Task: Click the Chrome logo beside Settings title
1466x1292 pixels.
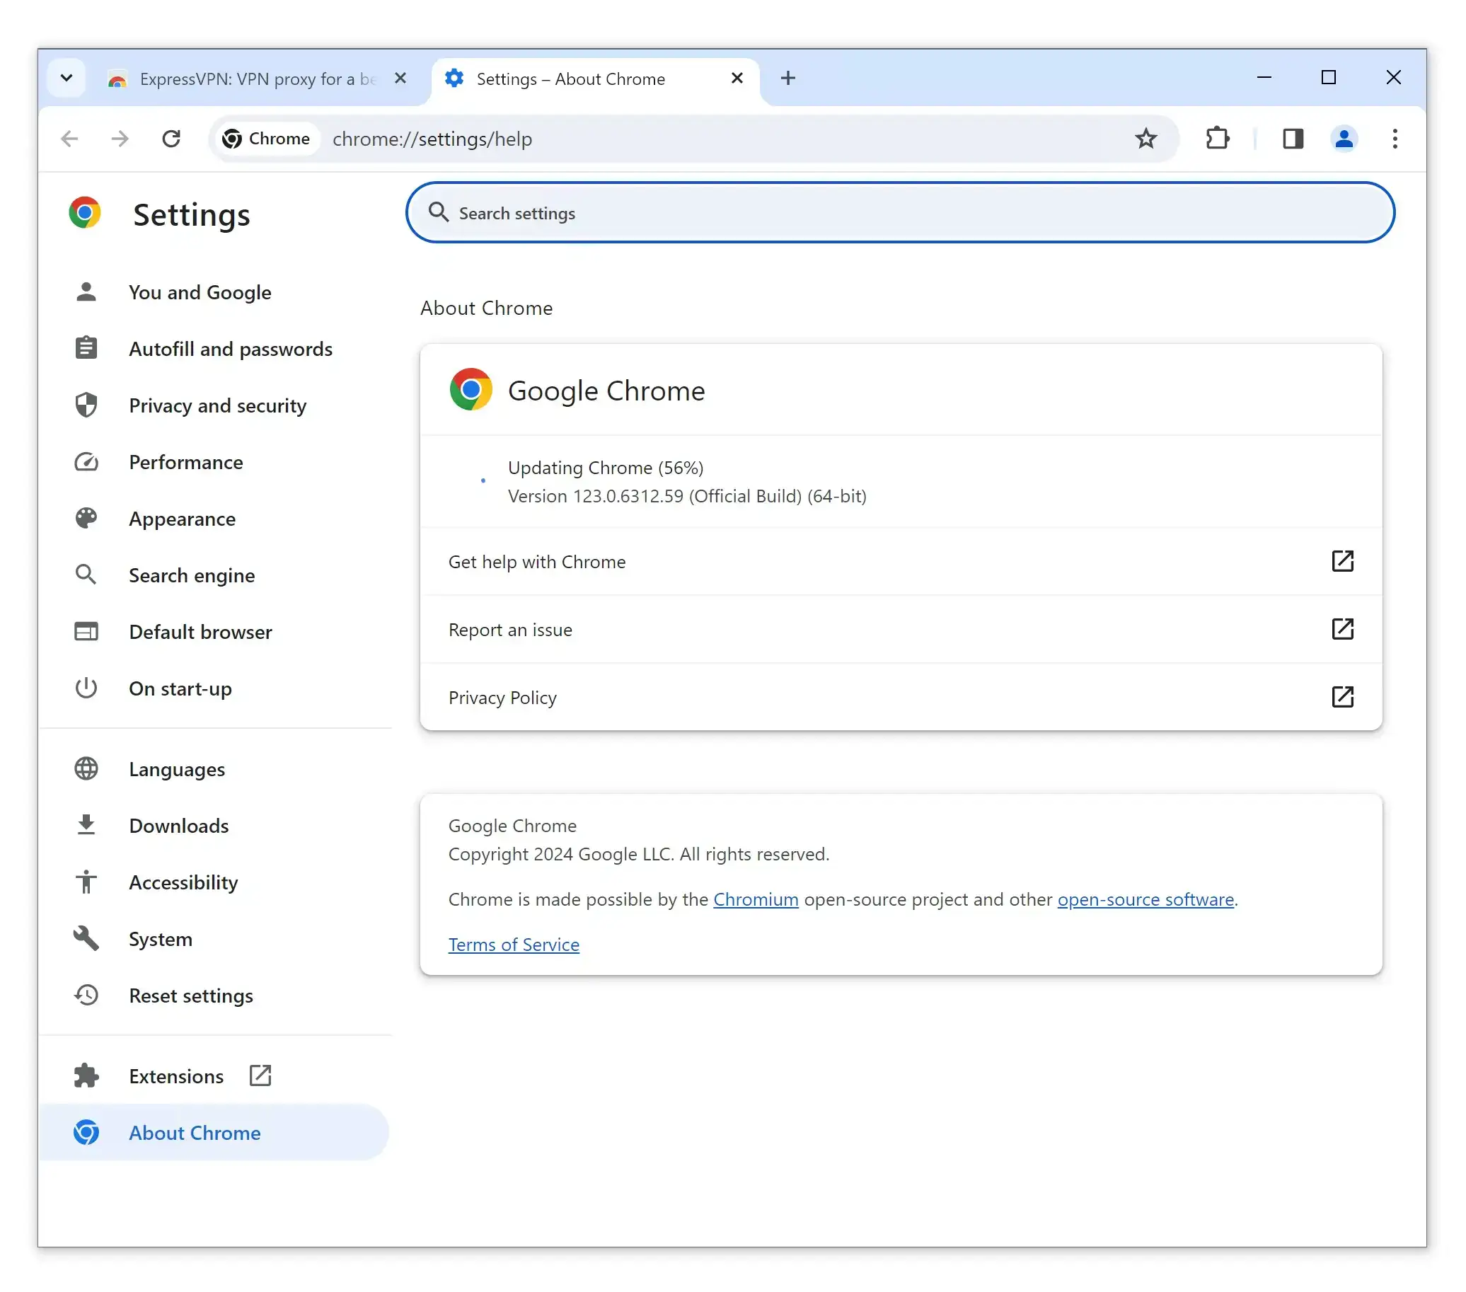Action: (85, 213)
